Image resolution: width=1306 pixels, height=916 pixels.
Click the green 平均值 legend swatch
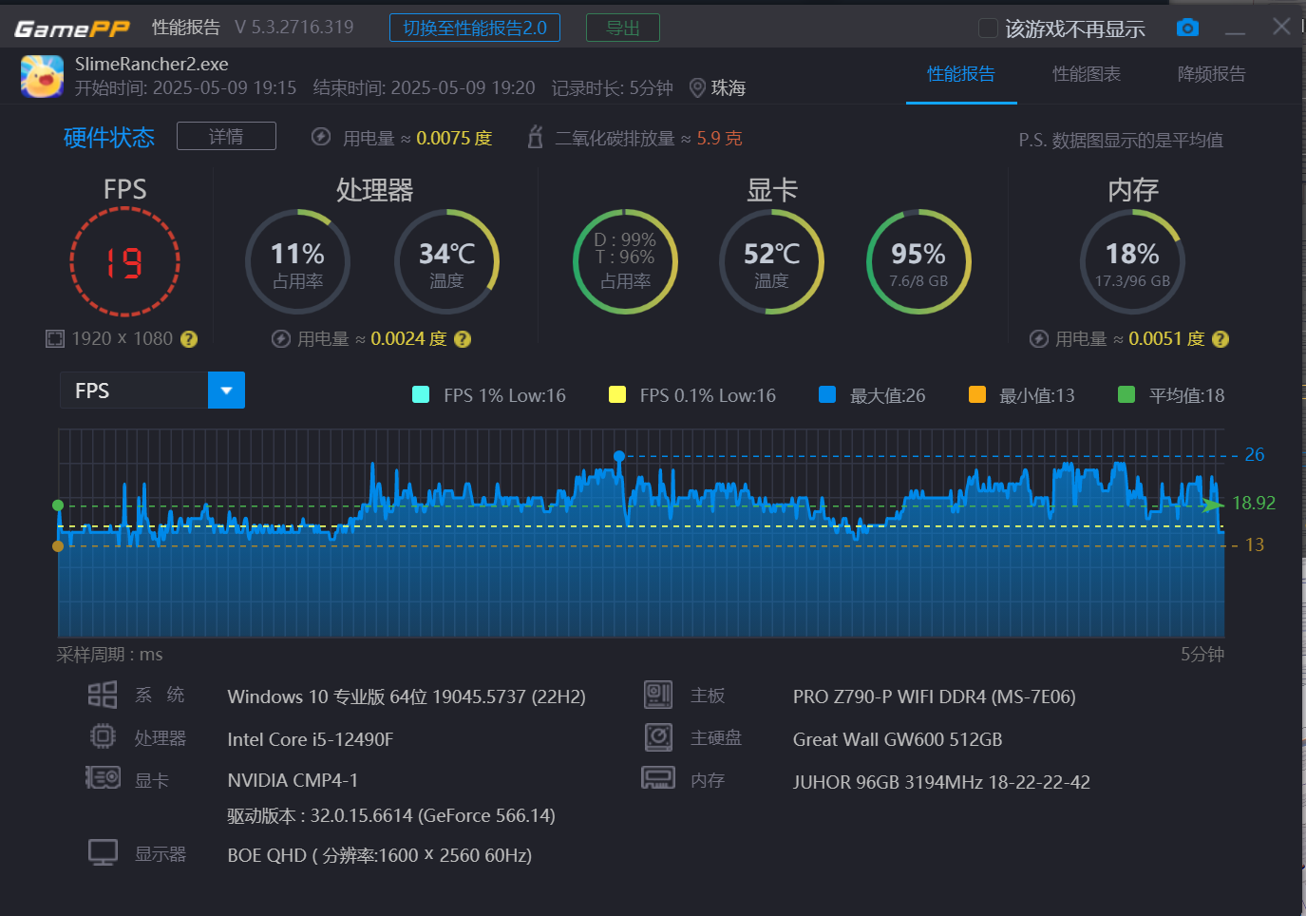click(1126, 394)
